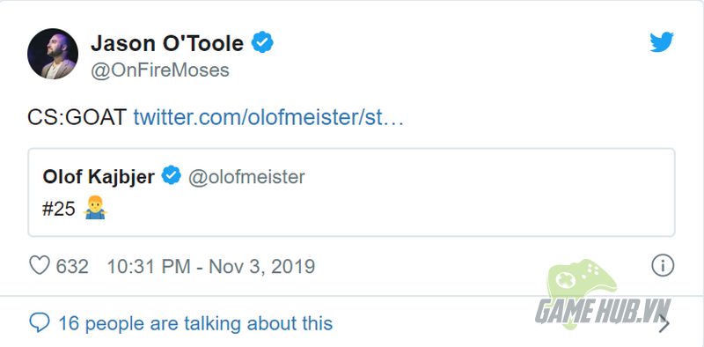Click Olof Kajbjer's verified badge
This screenshot has height=347, width=704.
coord(171,176)
